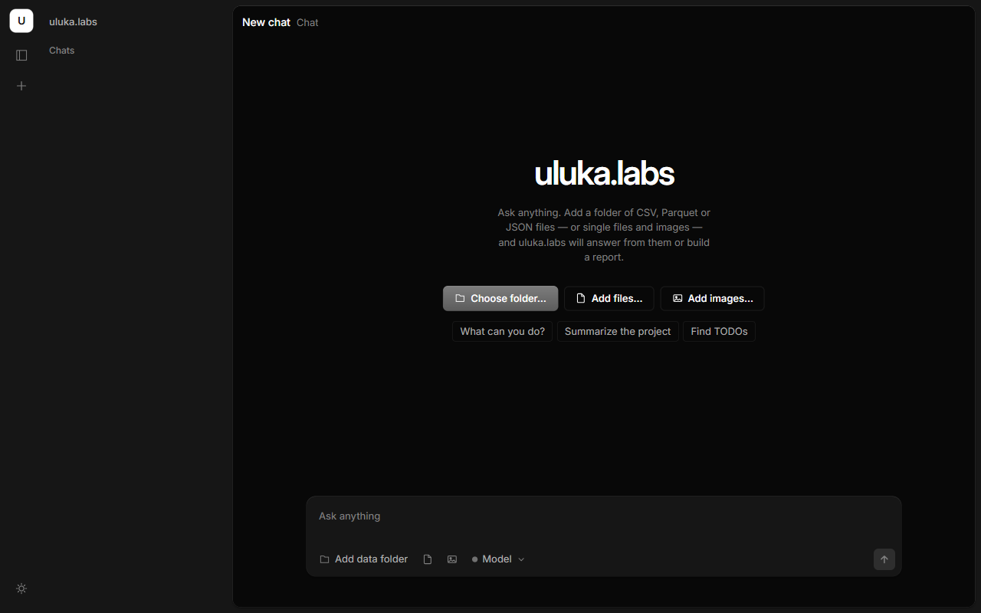
Task: Open the Chats section
Action: (x=61, y=51)
